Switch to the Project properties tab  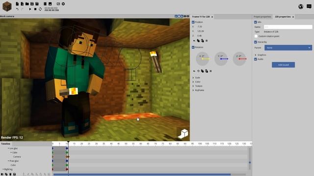point(262,17)
